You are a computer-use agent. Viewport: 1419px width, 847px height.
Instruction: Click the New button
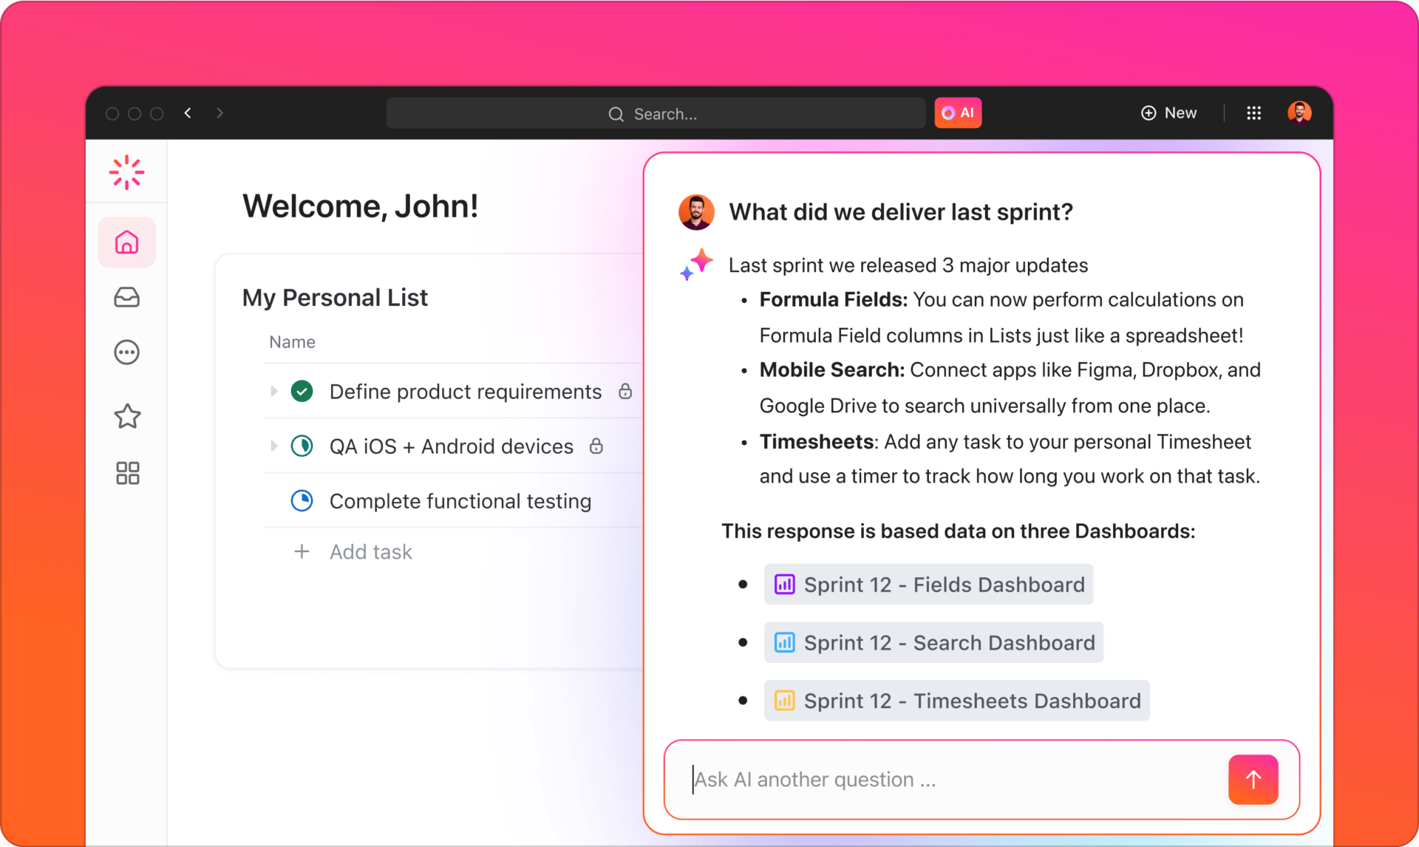coord(1169,113)
